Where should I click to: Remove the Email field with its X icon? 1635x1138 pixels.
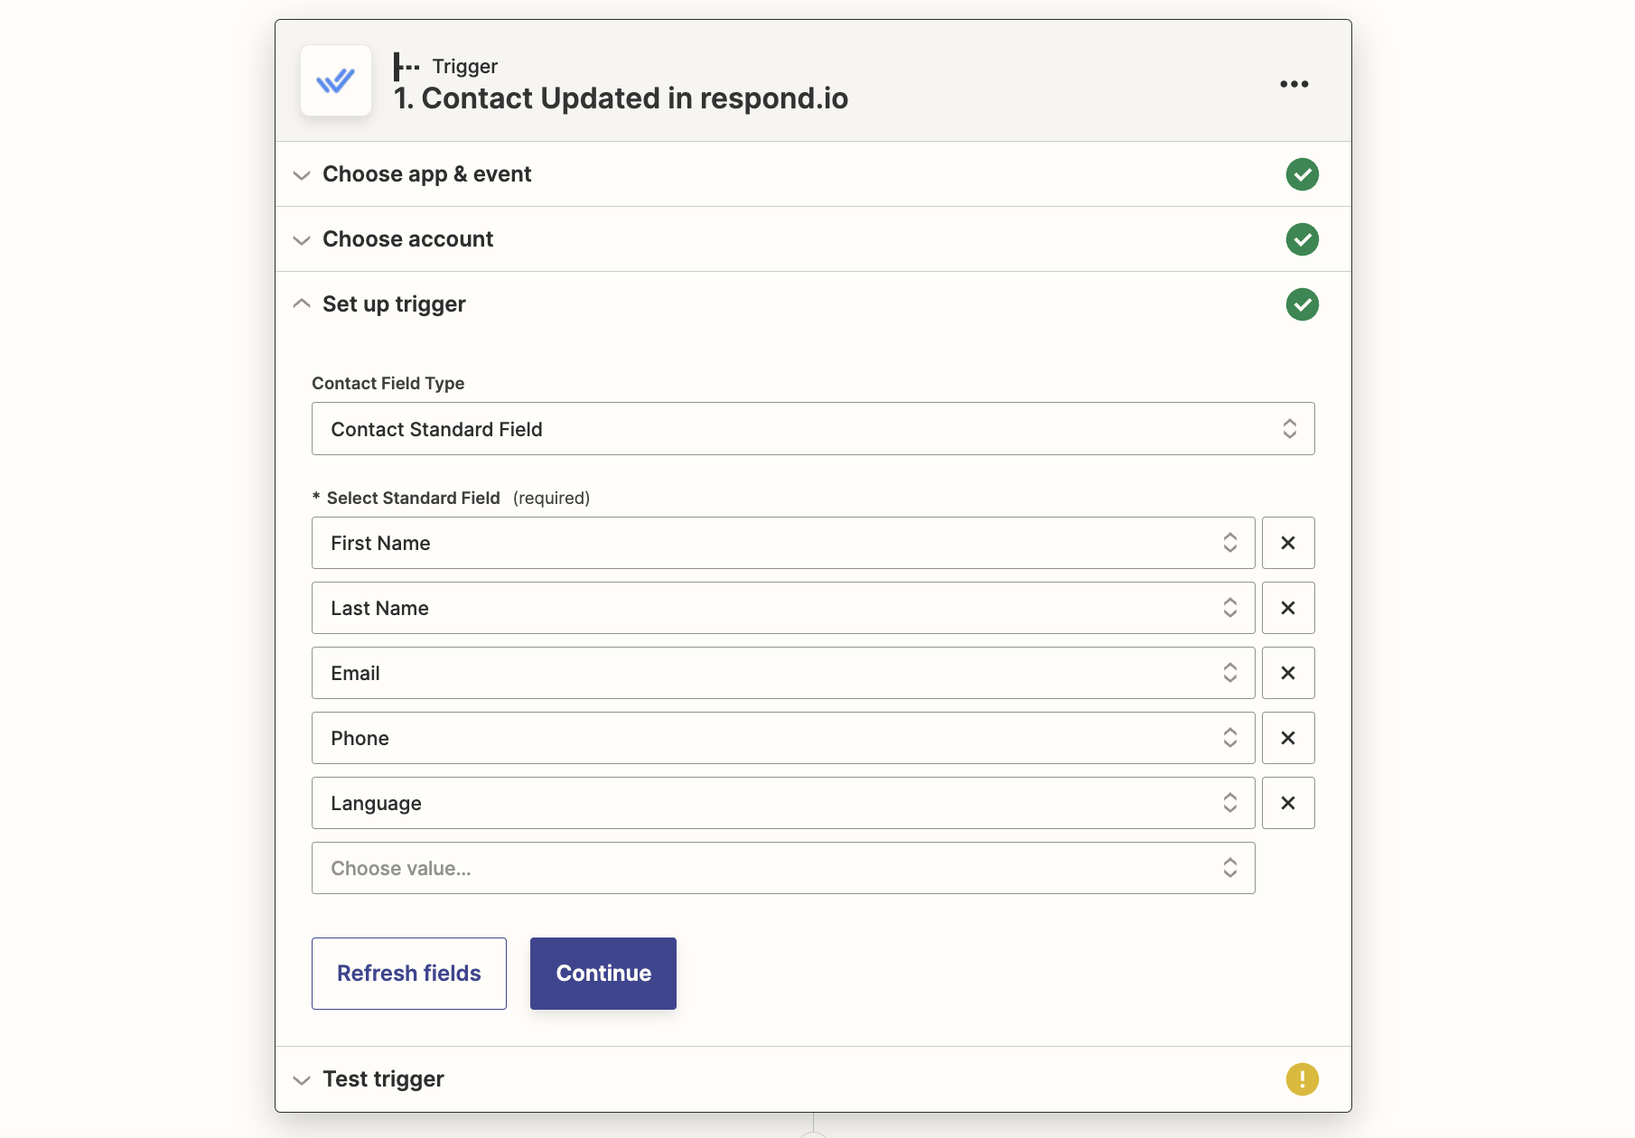[1288, 673]
